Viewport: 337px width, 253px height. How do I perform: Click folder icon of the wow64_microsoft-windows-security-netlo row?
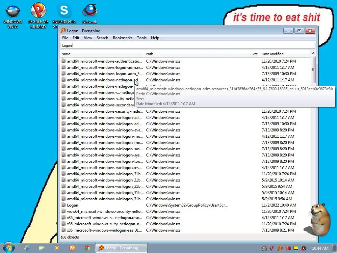coord(64,211)
